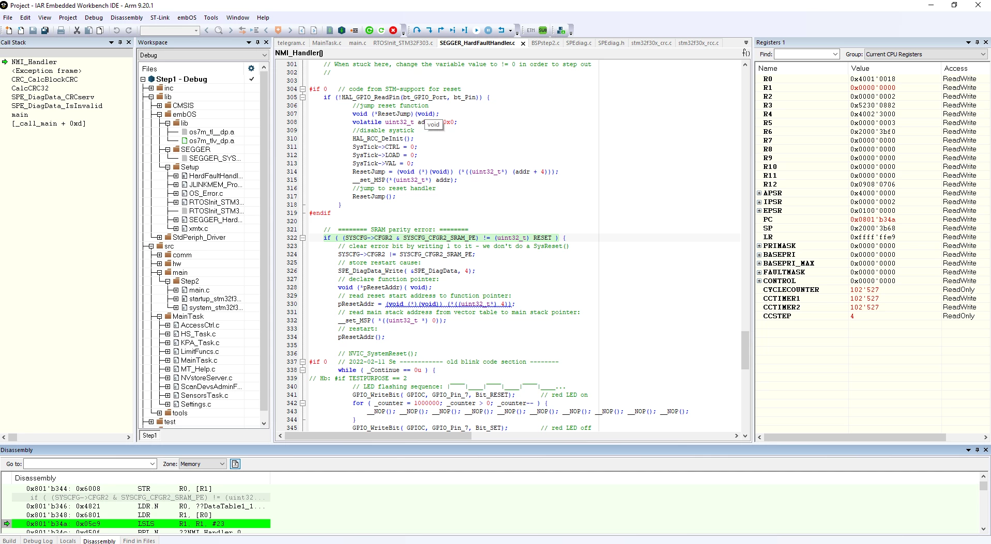Image resolution: width=991 pixels, height=544 pixels.
Task: Collapse the embOS folder
Action: click(x=160, y=115)
